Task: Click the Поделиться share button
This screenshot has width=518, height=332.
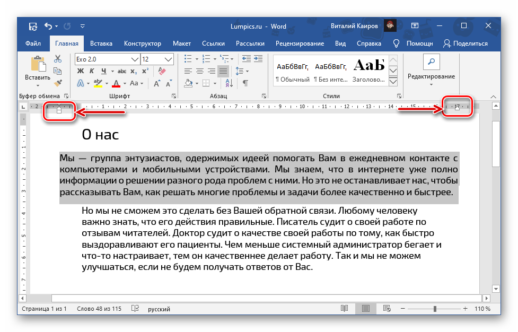Action: 465,43
